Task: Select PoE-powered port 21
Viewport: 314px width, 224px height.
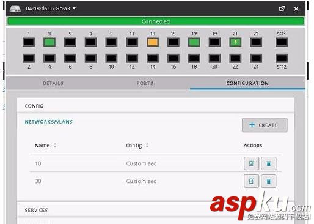Action: coord(235,42)
